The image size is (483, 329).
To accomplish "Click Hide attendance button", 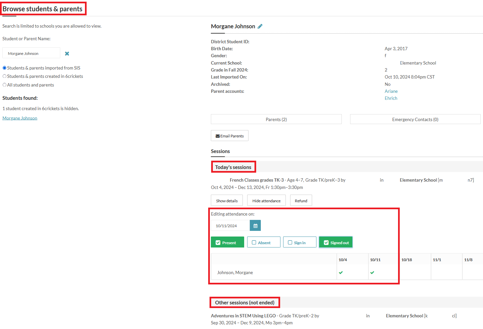I will 266,201.
